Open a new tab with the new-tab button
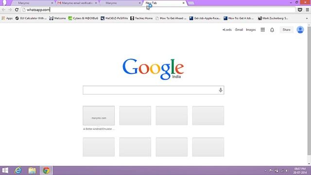Screen dimensions: 311x175 coord(191,3)
